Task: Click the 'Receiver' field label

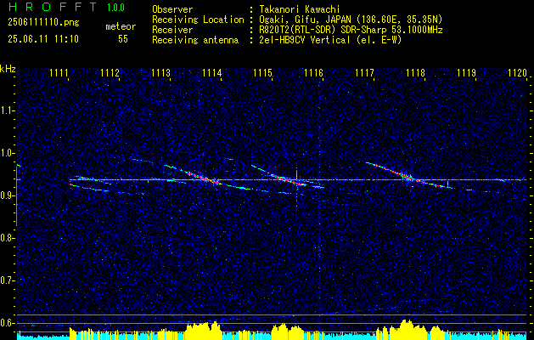Action: pos(172,30)
